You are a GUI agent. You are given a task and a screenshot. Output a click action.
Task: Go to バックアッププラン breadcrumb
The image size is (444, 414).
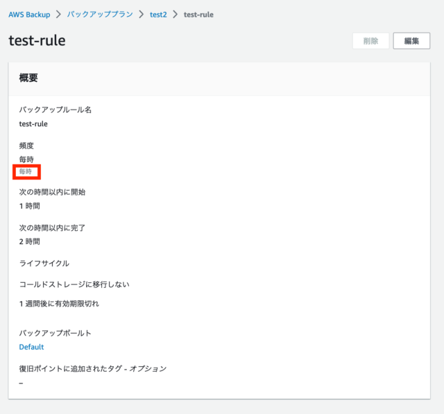[100, 15]
